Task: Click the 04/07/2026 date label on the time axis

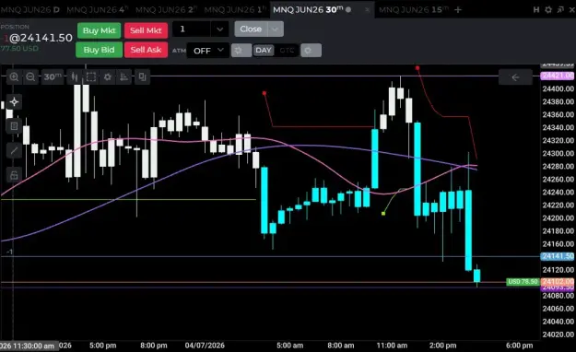Action: (205, 346)
